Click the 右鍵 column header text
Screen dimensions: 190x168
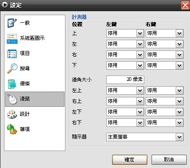[151, 24]
